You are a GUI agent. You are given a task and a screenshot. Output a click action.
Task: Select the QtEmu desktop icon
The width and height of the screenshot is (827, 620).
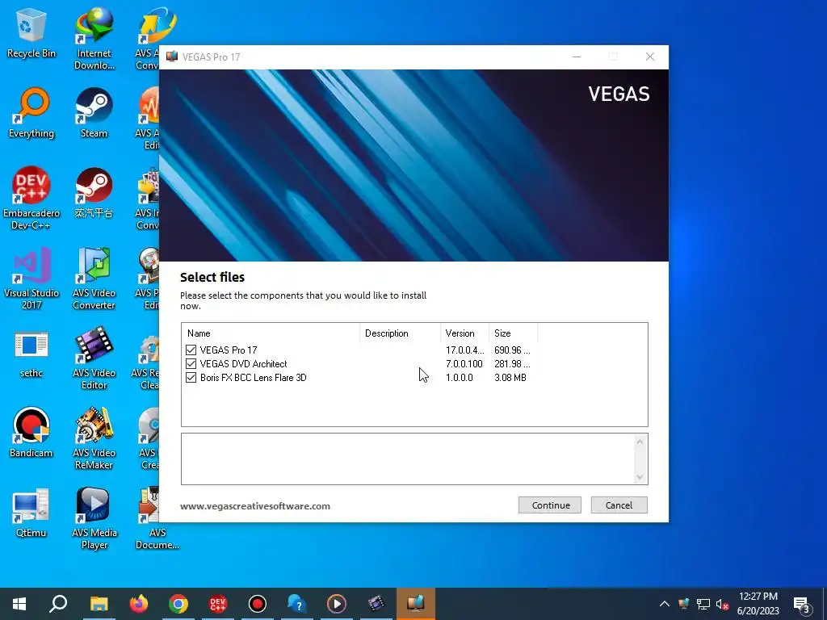tap(31, 513)
